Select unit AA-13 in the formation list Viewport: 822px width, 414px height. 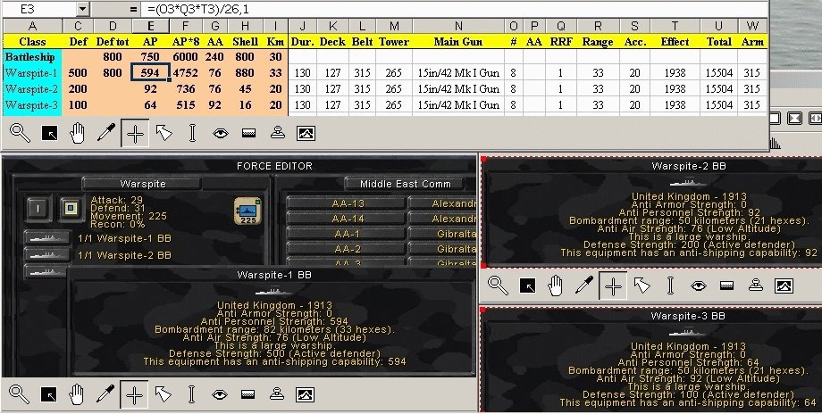(348, 203)
